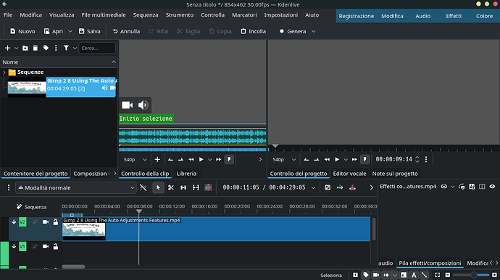
Task: Fast forward in the clip monitor
Action: (218, 160)
